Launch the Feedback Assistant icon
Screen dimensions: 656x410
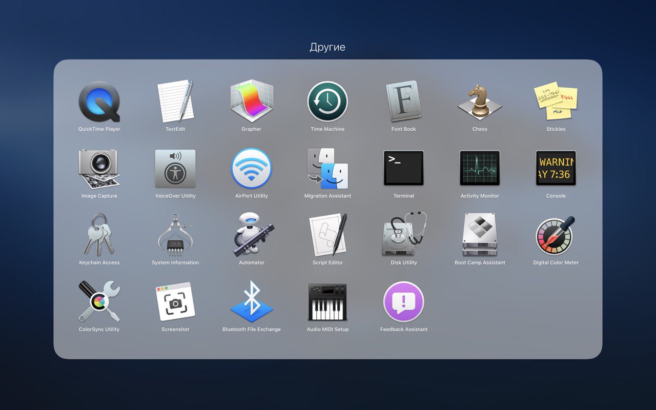[x=404, y=302]
